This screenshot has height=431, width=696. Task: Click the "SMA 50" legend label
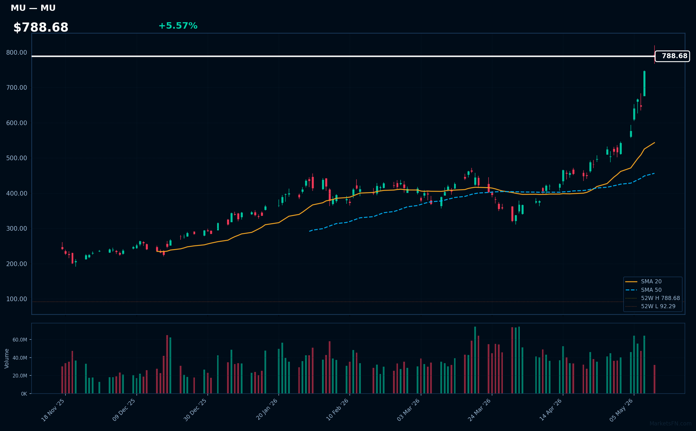(651, 290)
